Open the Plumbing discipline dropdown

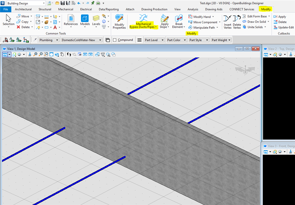point(49,40)
